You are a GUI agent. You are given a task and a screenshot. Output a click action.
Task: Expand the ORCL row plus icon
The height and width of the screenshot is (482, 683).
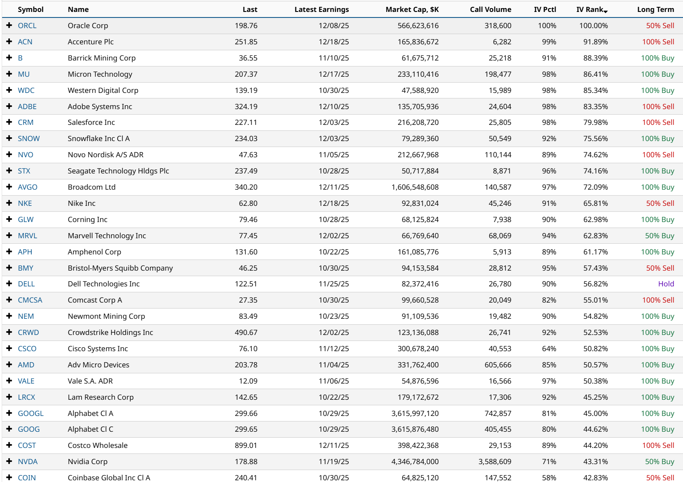click(9, 26)
